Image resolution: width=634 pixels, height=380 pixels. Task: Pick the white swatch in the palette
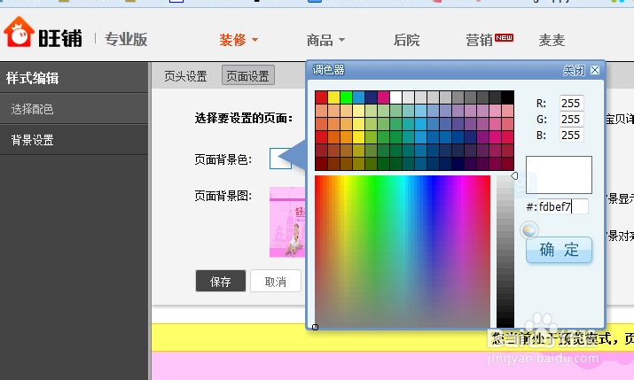pos(395,97)
